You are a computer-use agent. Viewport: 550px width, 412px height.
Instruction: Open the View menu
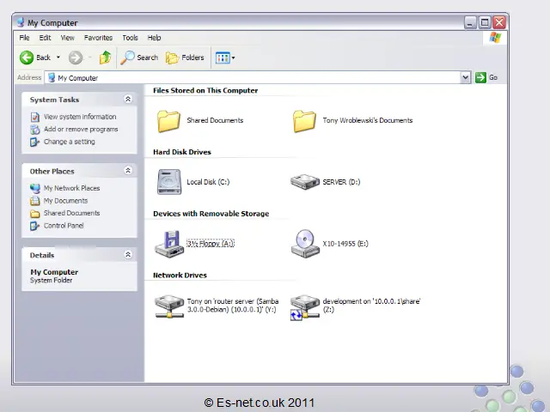[67, 38]
